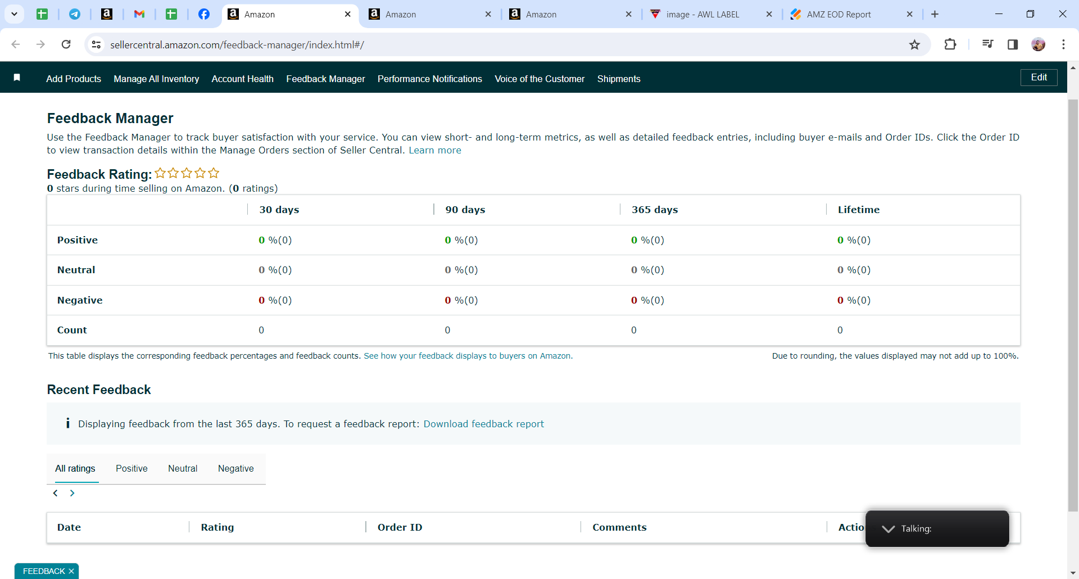The width and height of the screenshot is (1079, 579).
Task: Open the Chrome profile avatar
Action: click(x=1038, y=44)
